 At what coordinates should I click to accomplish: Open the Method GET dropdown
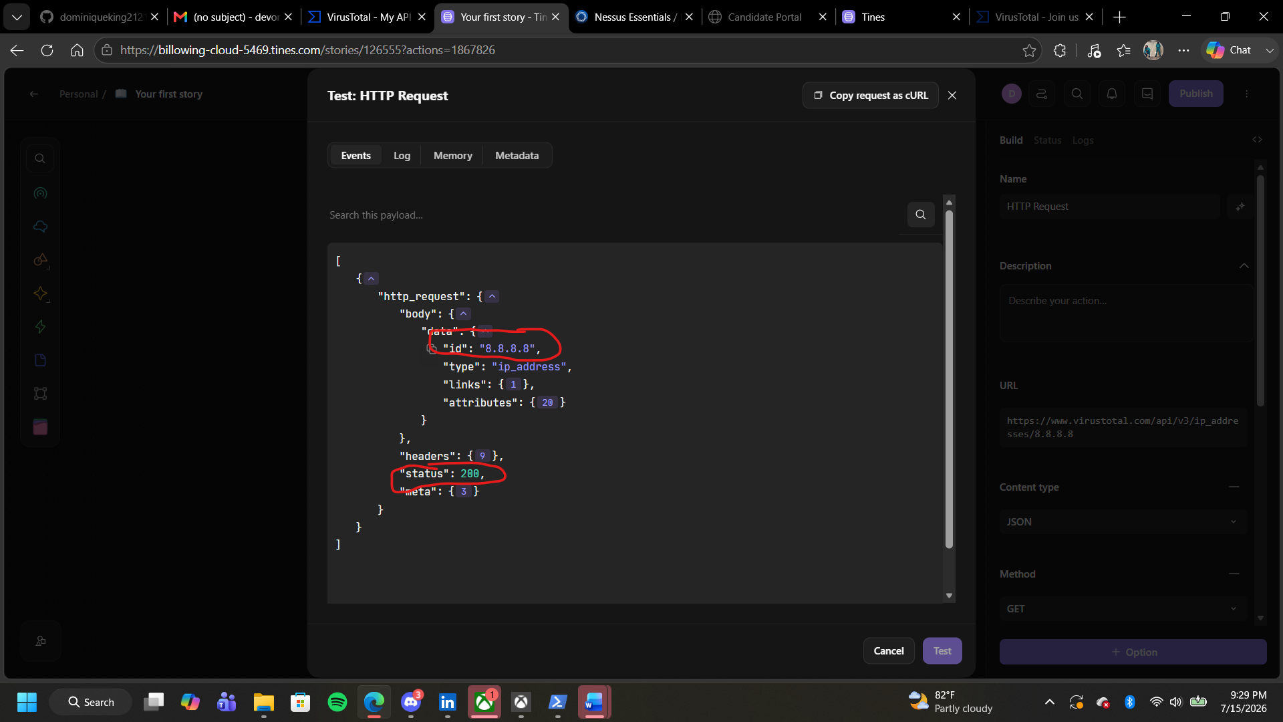click(1123, 608)
